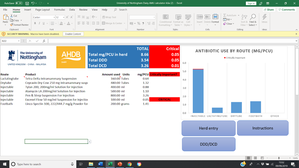The height and width of the screenshot is (168, 299).
Task: Click the Format cells icon
Action: pos(215,17)
